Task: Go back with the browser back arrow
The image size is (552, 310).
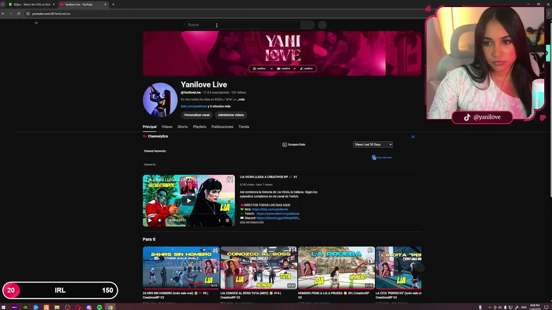Action: pyautogui.click(x=3, y=14)
